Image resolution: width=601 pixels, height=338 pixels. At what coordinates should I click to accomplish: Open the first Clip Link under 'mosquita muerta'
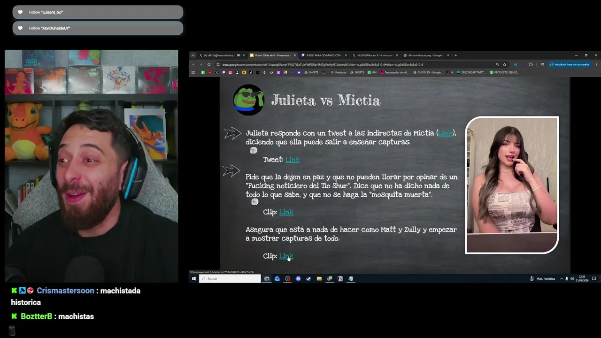[x=286, y=212]
